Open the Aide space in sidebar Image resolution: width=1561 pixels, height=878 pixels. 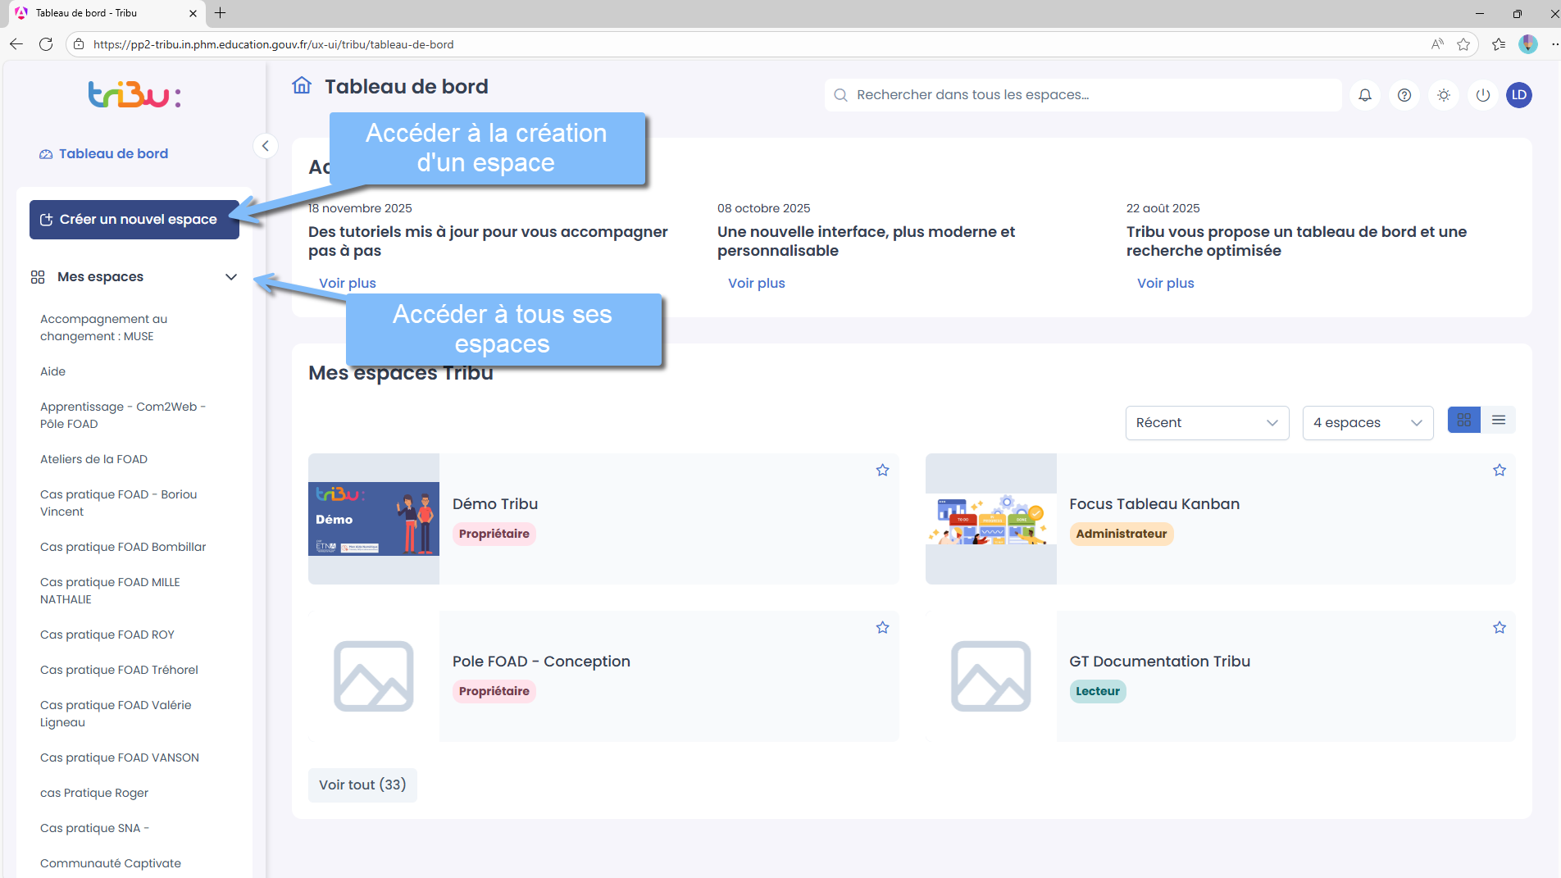53,371
